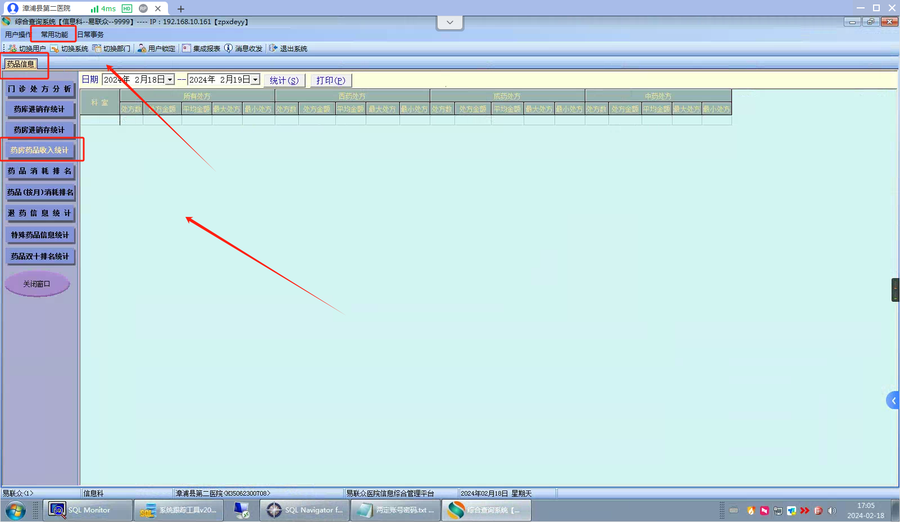Click the 统计(S) button
900x522 pixels.
[284, 80]
